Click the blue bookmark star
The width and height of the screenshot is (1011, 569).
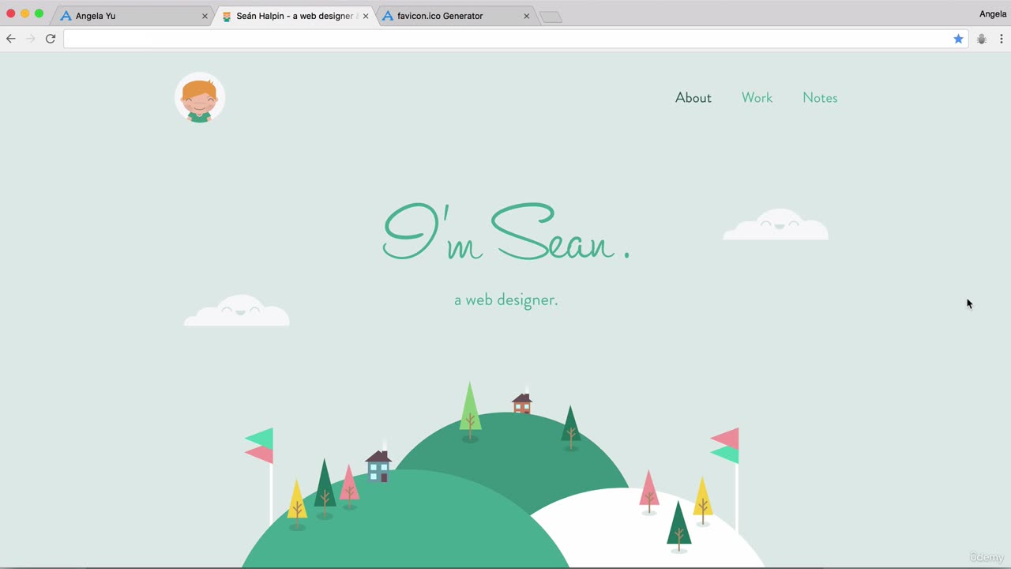pos(958,39)
